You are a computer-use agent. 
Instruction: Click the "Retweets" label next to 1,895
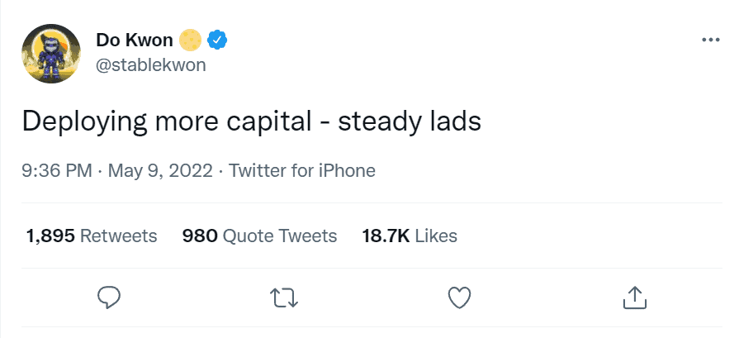pyautogui.click(x=118, y=236)
